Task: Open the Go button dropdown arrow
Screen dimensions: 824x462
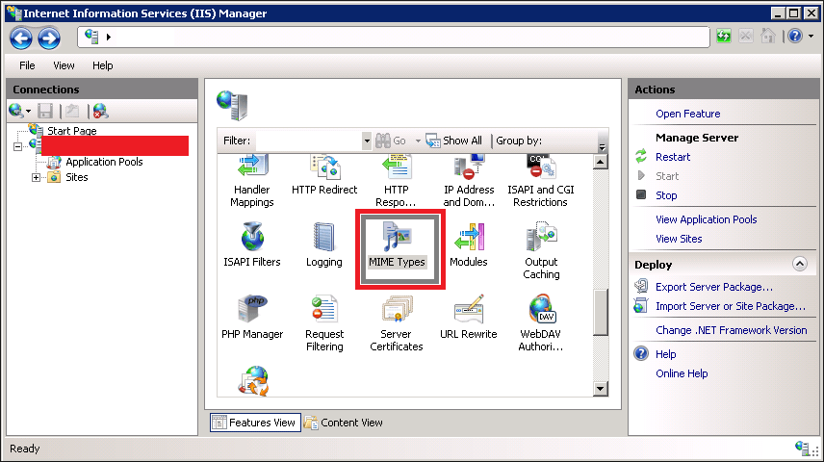Action: tap(418, 141)
